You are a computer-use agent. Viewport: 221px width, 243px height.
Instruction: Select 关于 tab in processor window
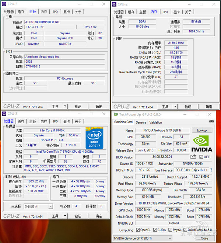78,121
